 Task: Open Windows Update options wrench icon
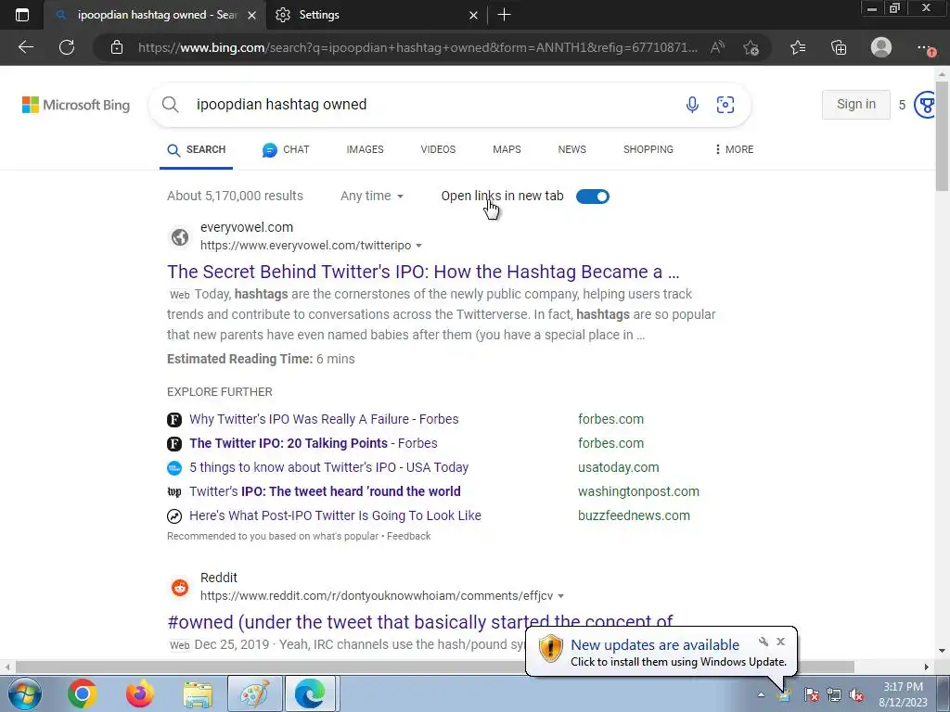coord(764,642)
